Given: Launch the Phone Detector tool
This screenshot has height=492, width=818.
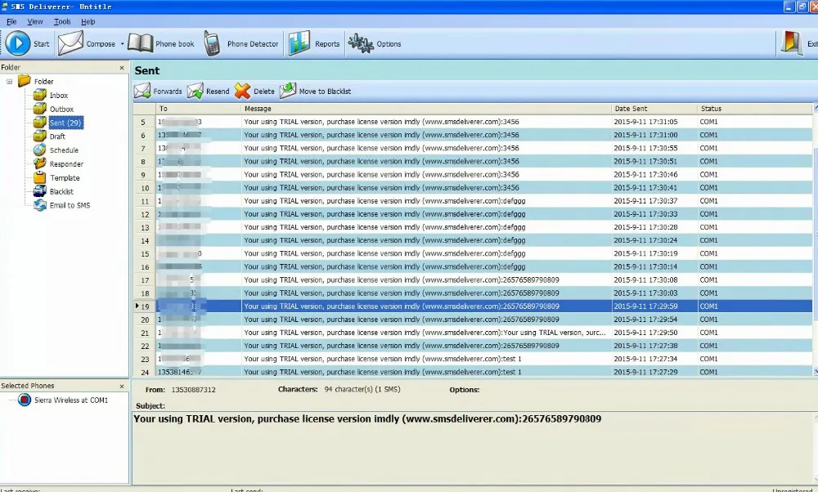Looking at the screenshot, I should click(x=212, y=43).
